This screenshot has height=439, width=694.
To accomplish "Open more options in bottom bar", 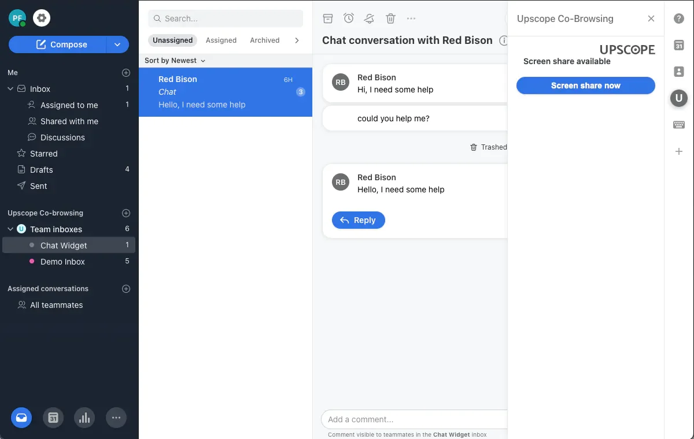I will (x=116, y=418).
